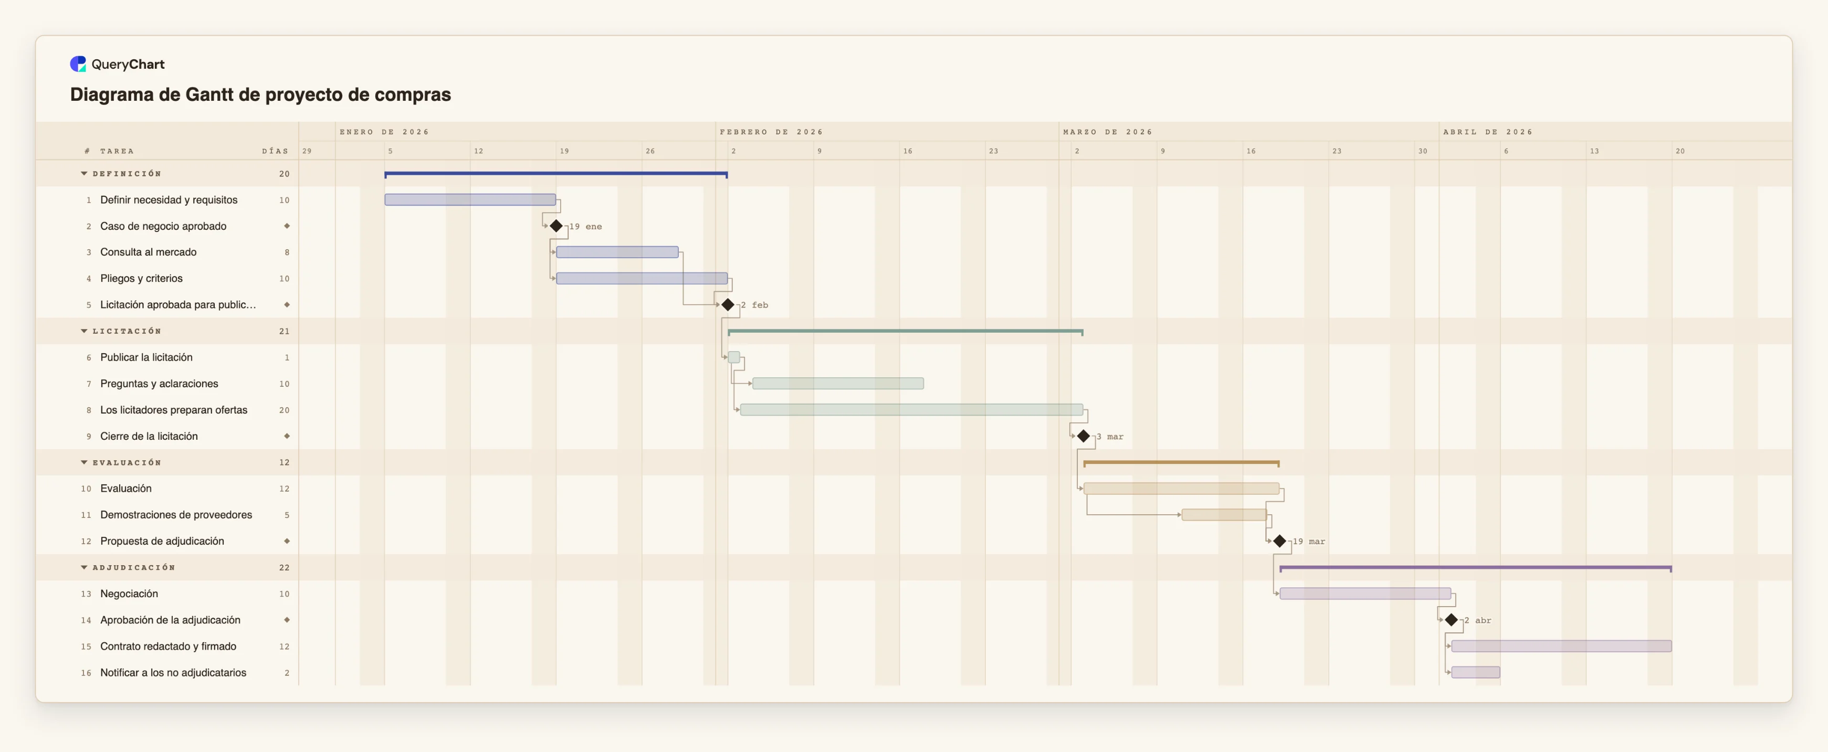Click the green LICITACIÓN summary bar
Viewport: 1828px width, 752px height.
tap(906, 331)
